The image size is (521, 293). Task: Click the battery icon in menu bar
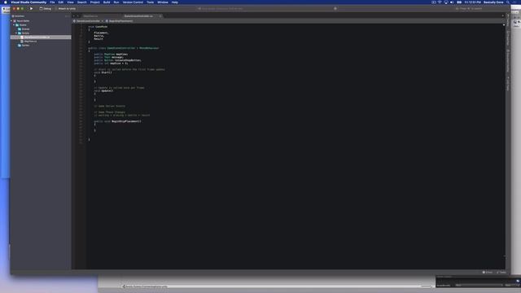click(x=459, y=2)
